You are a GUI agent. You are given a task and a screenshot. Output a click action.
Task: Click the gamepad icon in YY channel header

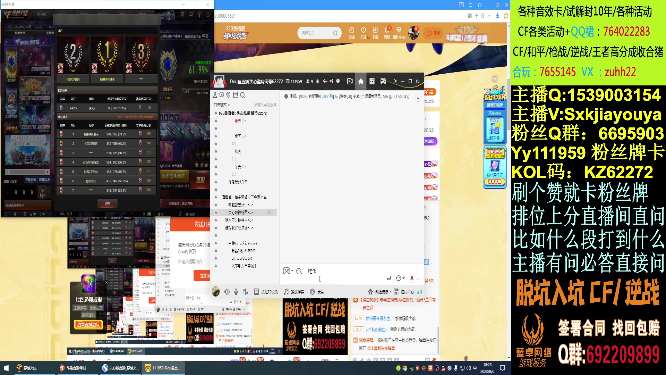383,81
